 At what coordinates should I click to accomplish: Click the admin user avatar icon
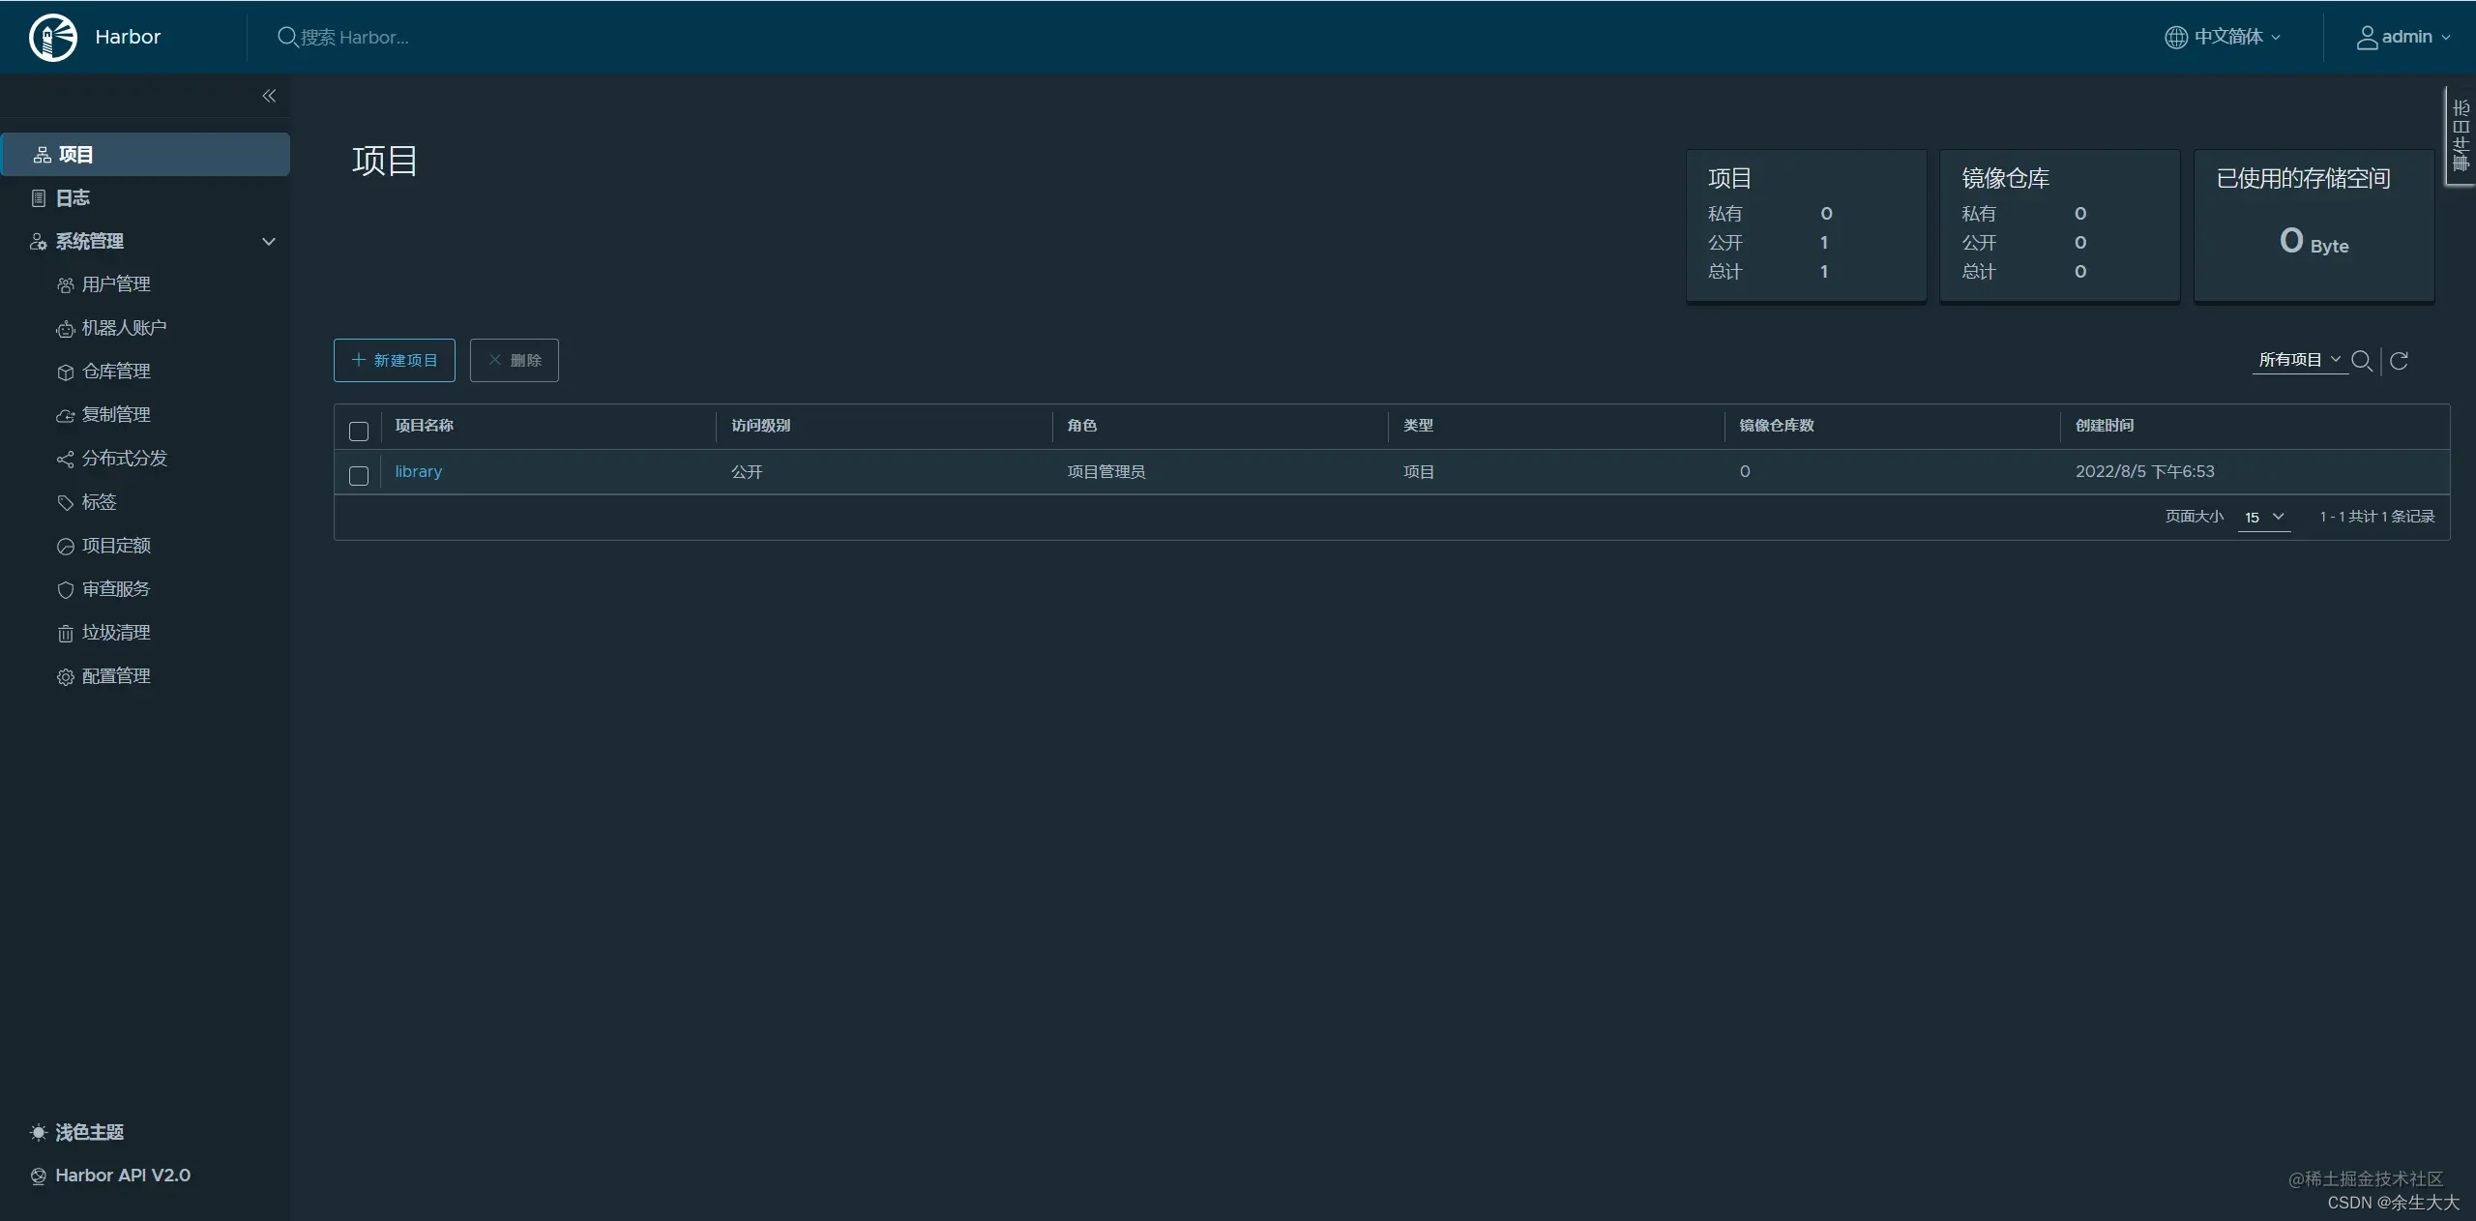(2366, 37)
